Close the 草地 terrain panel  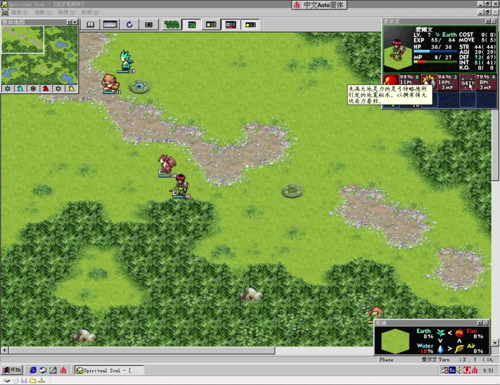(485, 323)
